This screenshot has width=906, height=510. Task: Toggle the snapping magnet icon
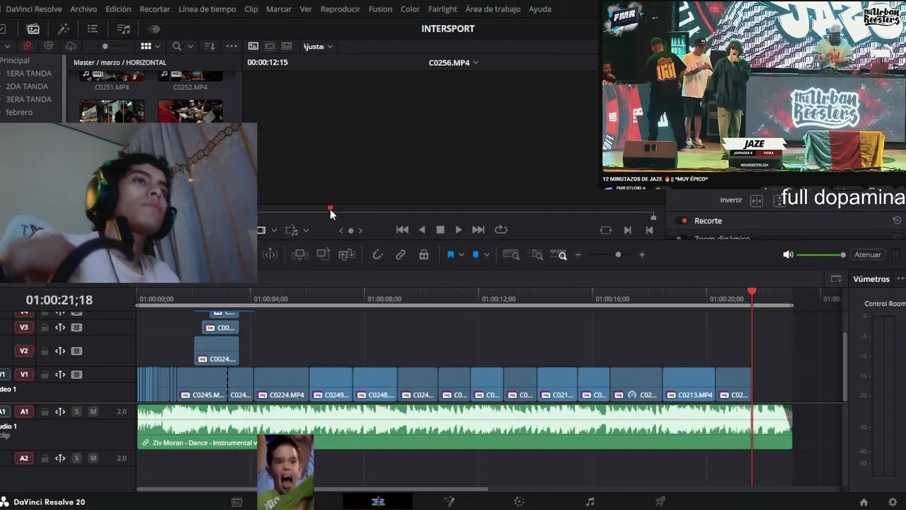(x=377, y=255)
